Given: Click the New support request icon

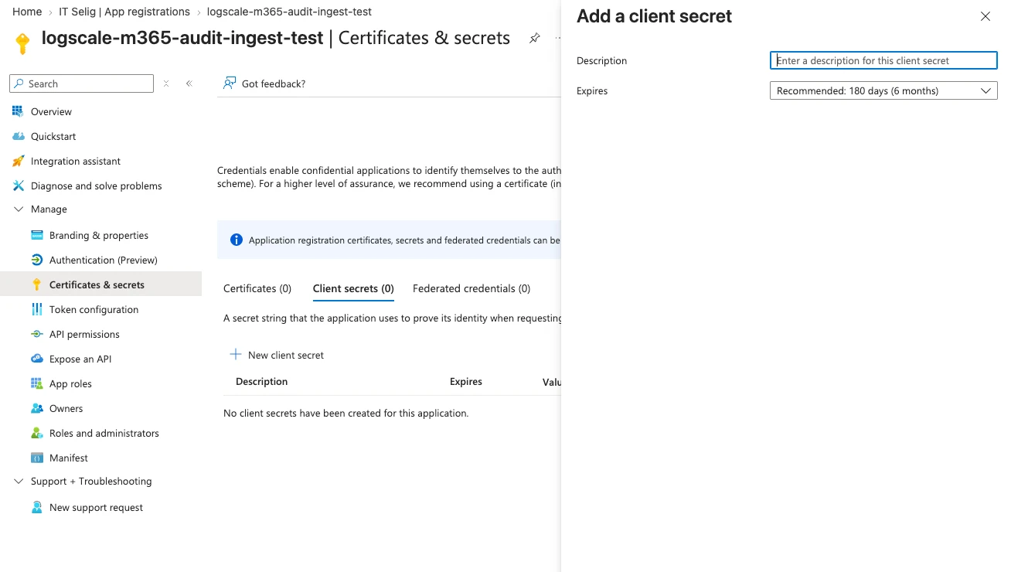Looking at the screenshot, I should click(36, 507).
